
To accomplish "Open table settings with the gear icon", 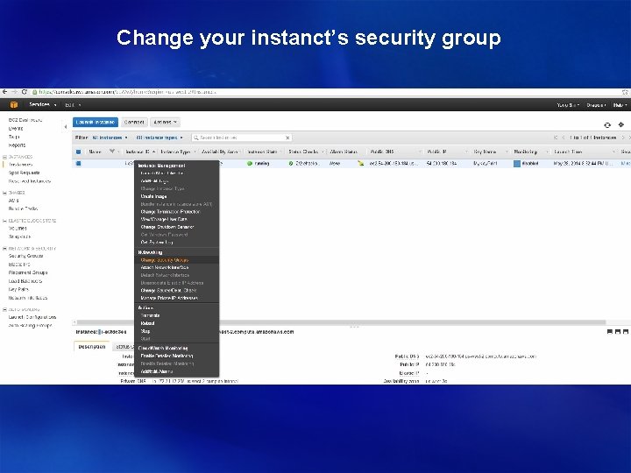I will coord(621,124).
